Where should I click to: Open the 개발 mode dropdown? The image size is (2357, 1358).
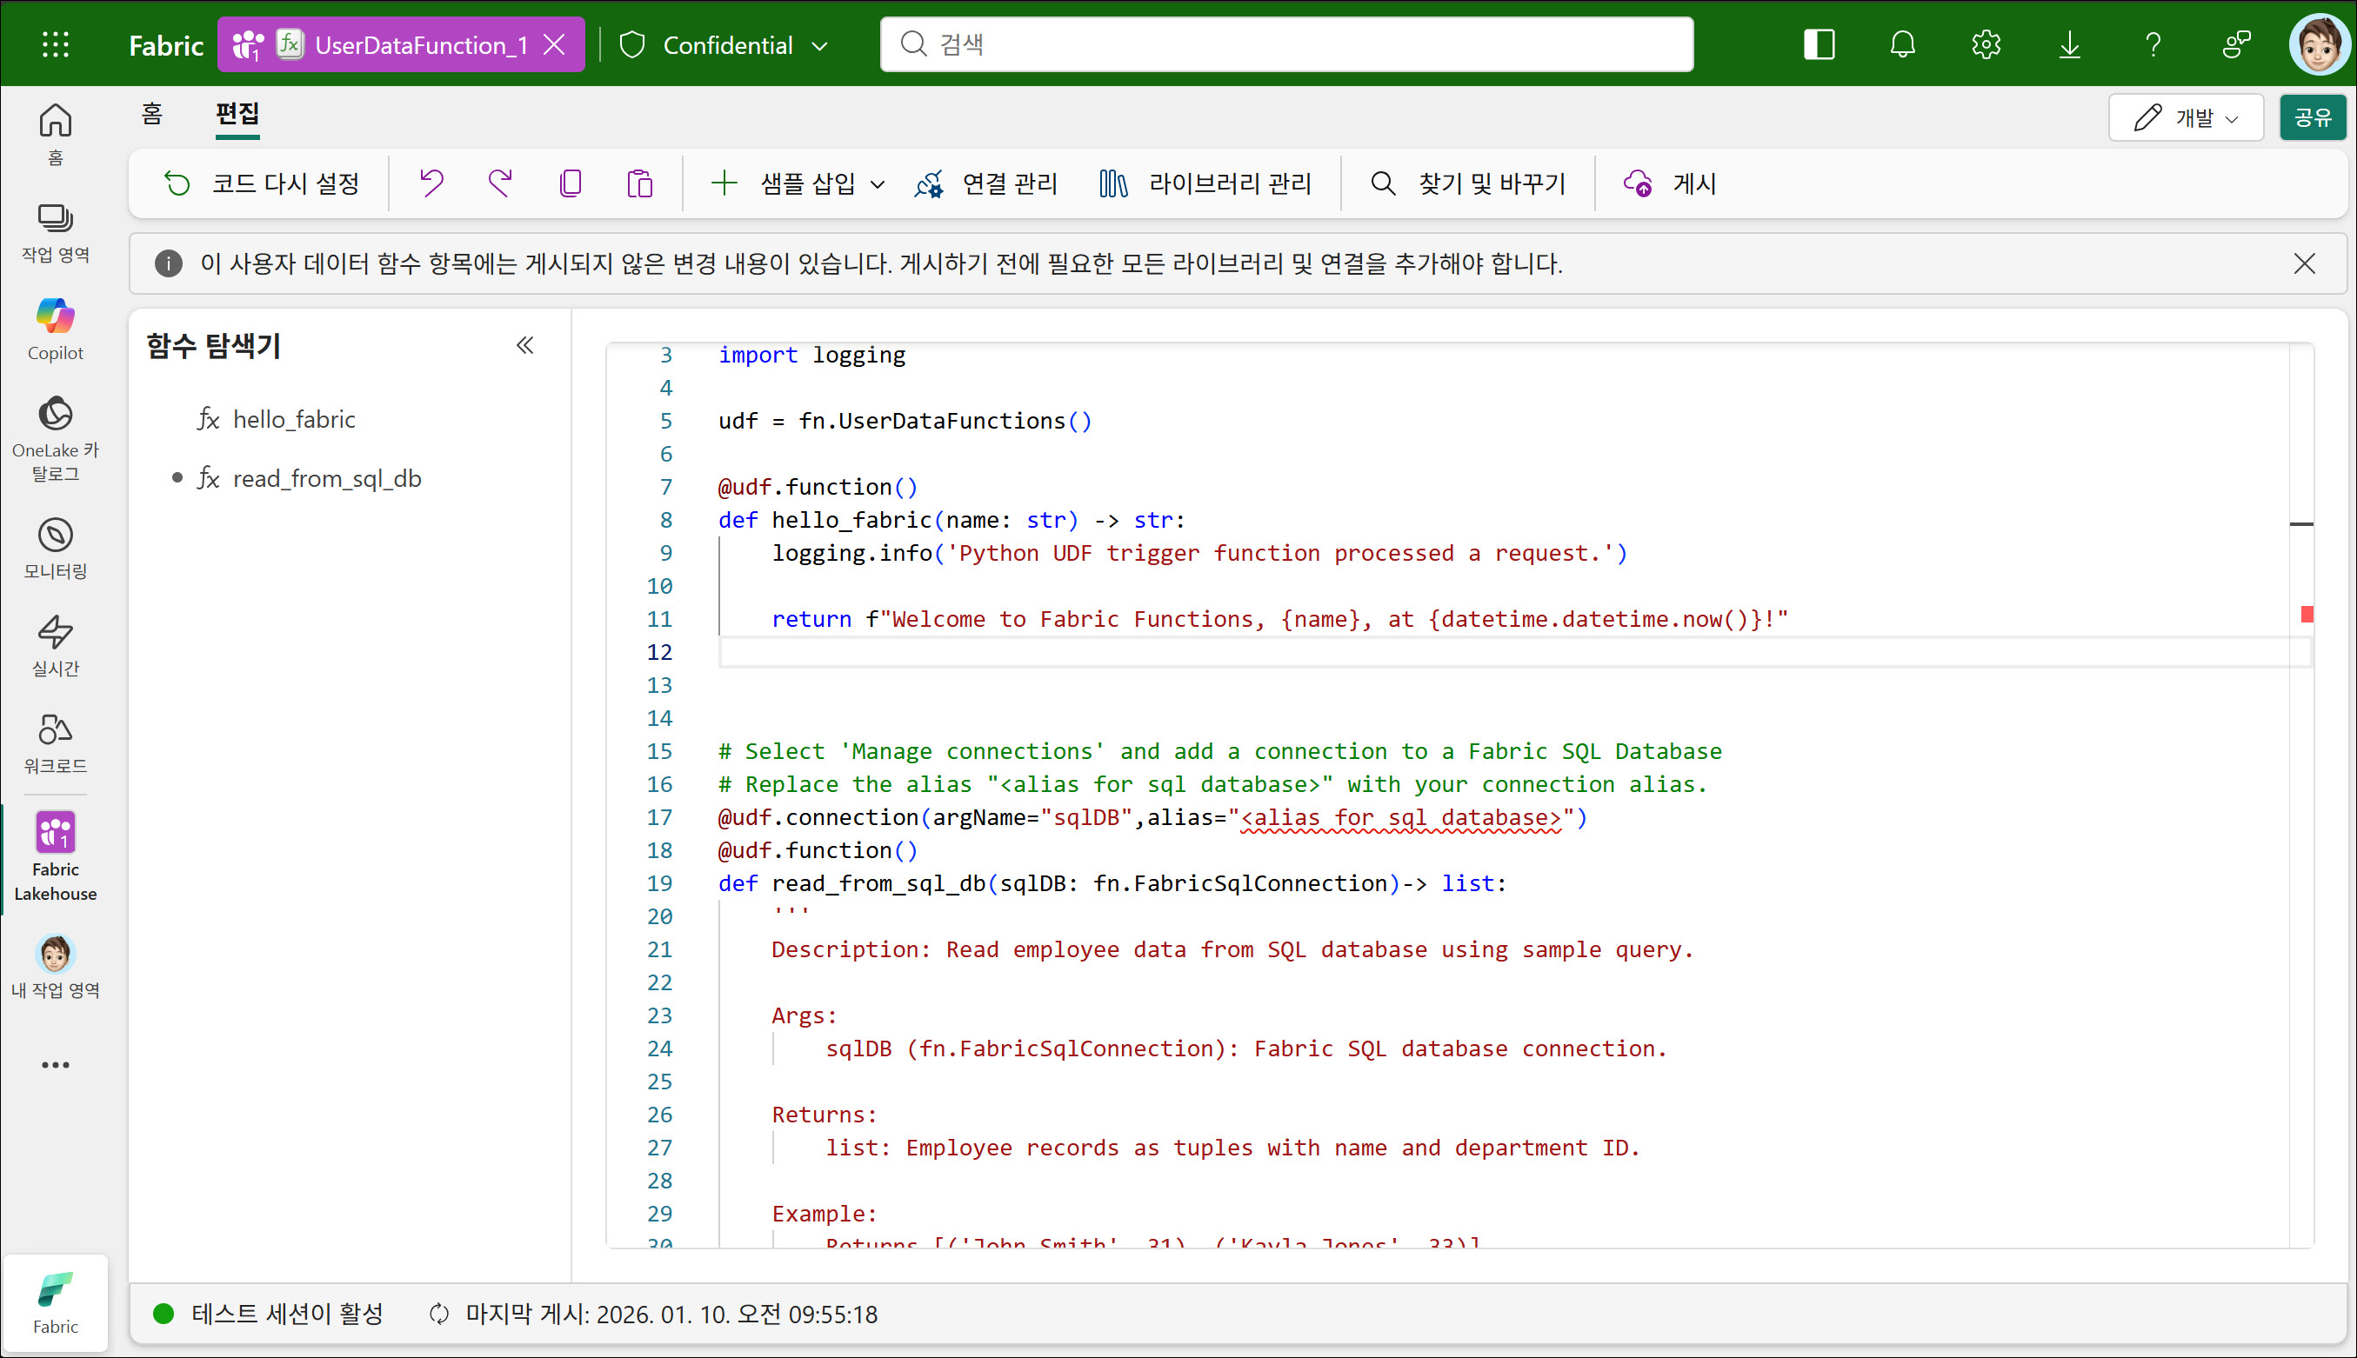tap(2186, 117)
